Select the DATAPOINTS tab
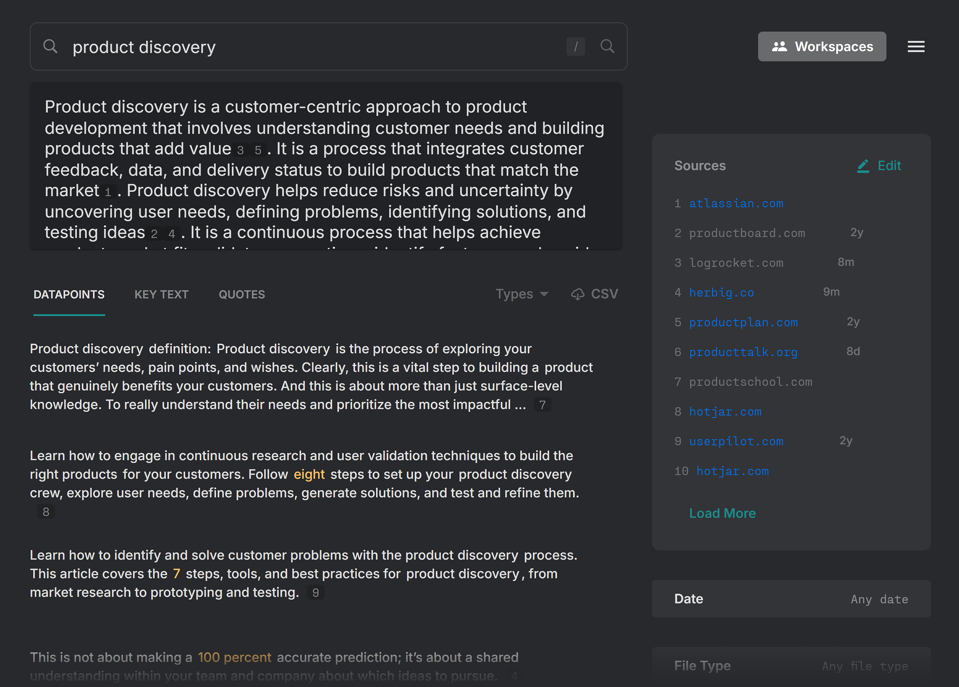This screenshot has height=687, width=959. pos(69,294)
